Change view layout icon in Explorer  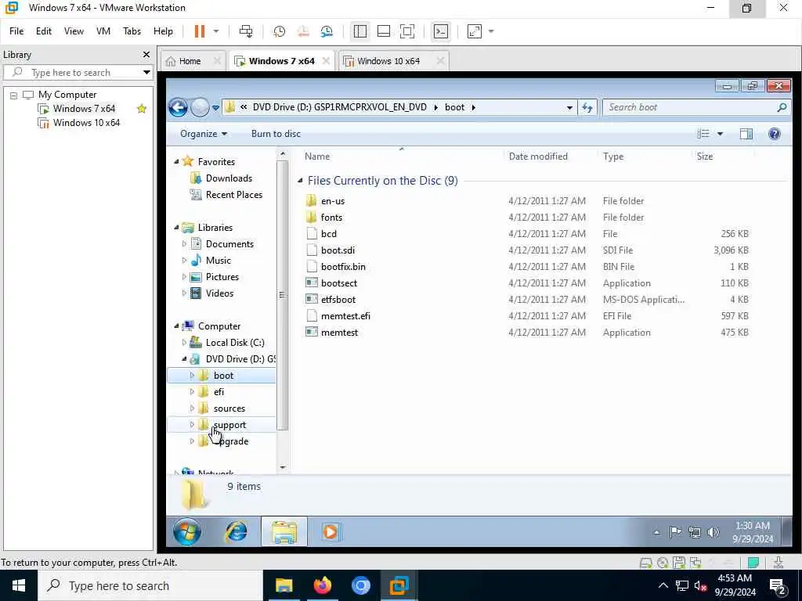(x=703, y=133)
